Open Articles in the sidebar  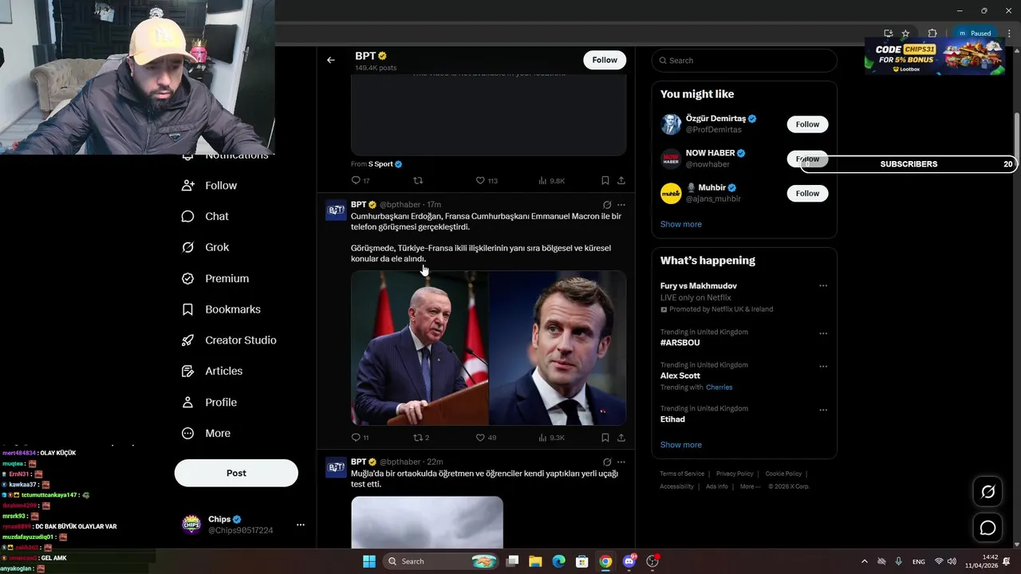212,371
